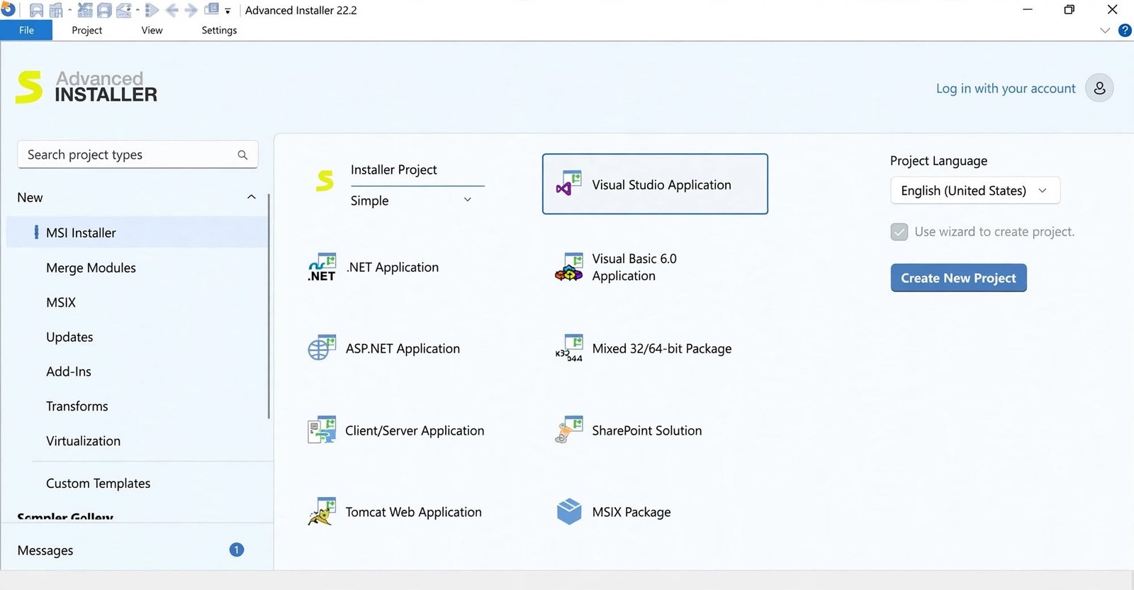Select the ASP.NET Application label
This screenshot has height=590, width=1134.
[403, 349]
